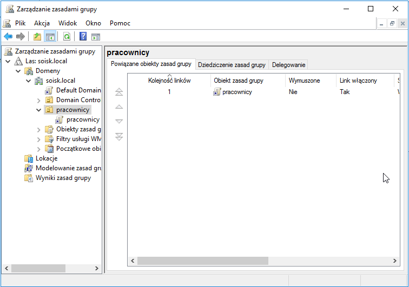Open the Akcja menu
409x287 pixels.
point(42,23)
